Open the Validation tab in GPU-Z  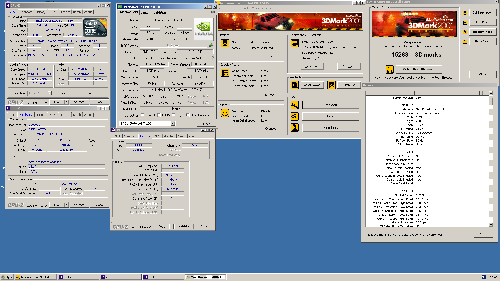[x=160, y=12]
